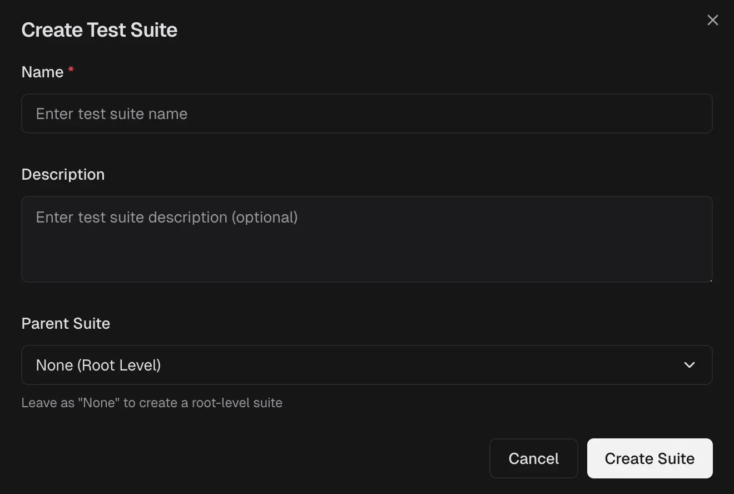Screen dimensions: 734x494
Task: Click inside the description text area
Action: tap(367, 239)
